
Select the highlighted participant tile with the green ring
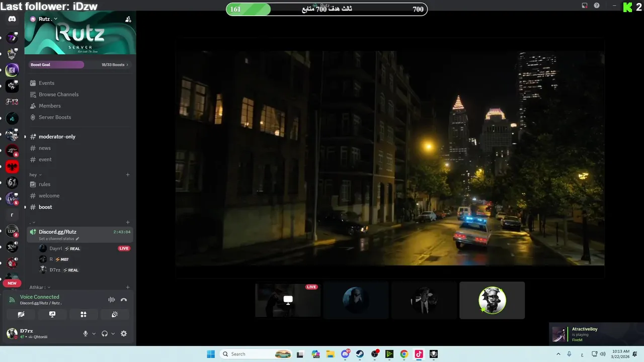point(492,300)
